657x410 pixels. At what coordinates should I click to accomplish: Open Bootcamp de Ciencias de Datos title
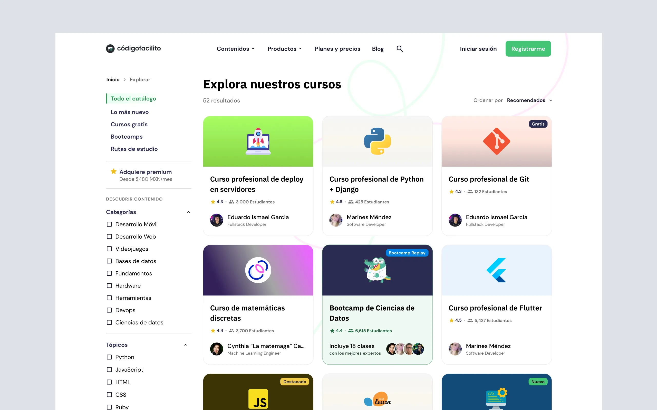click(372, 313)
